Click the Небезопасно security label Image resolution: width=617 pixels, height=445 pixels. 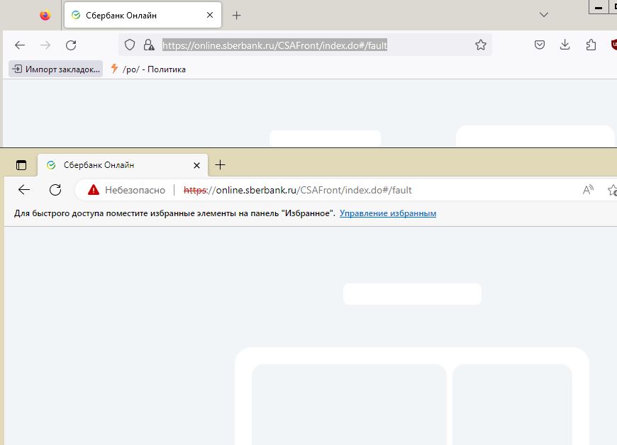(135, 191)
